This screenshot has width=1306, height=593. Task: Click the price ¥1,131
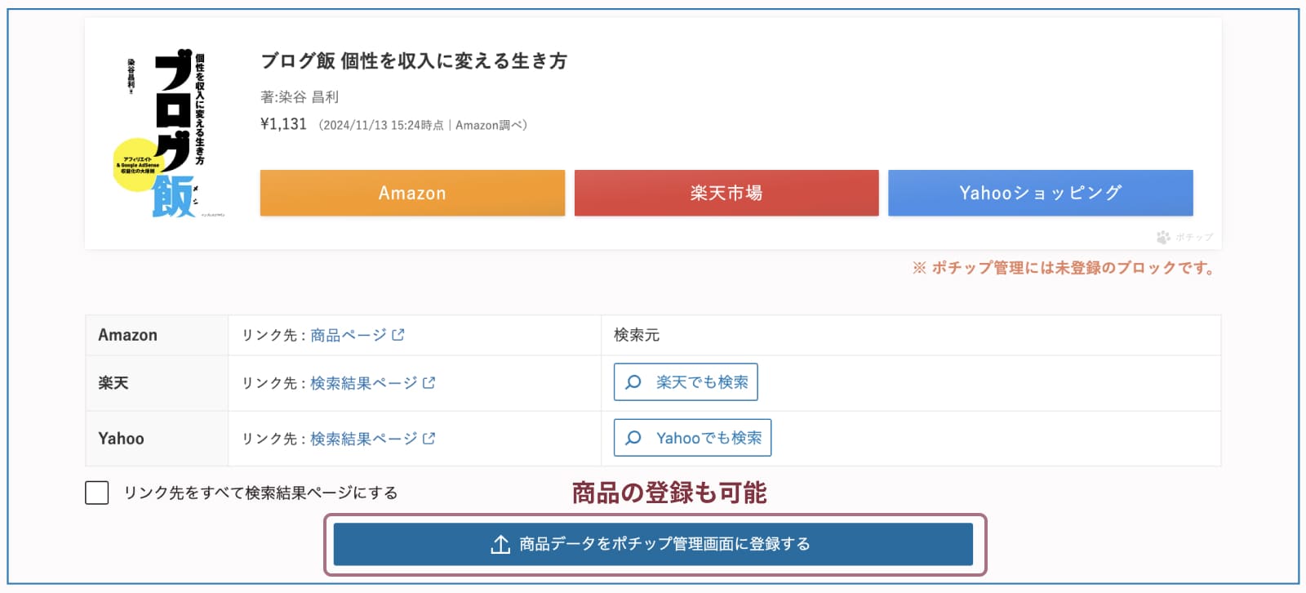tap(283, 124)
